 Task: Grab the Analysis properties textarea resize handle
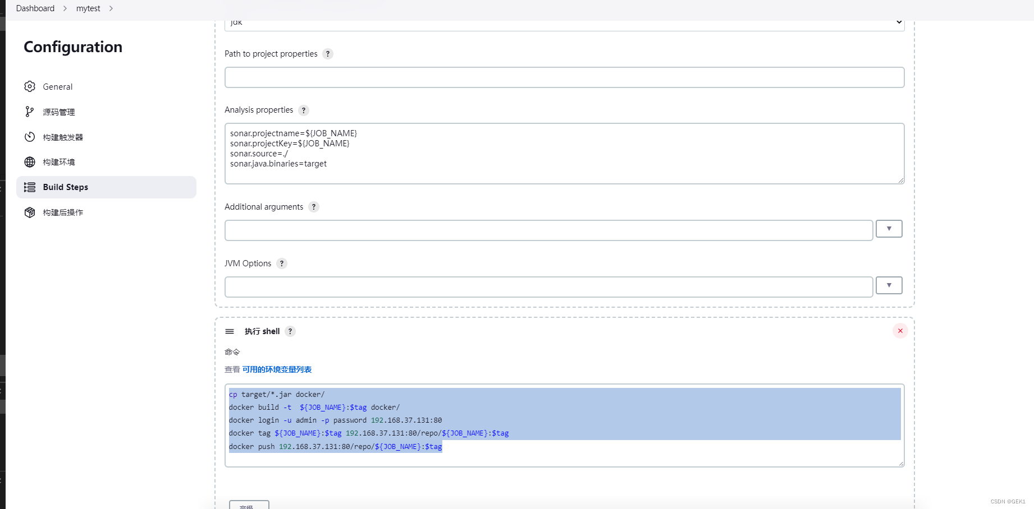(x=900, y=180)
